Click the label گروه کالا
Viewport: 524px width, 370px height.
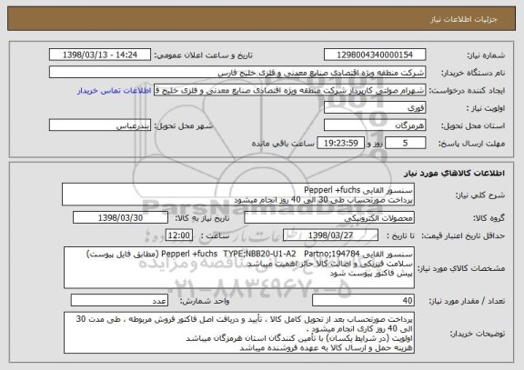tap(489, 218)
